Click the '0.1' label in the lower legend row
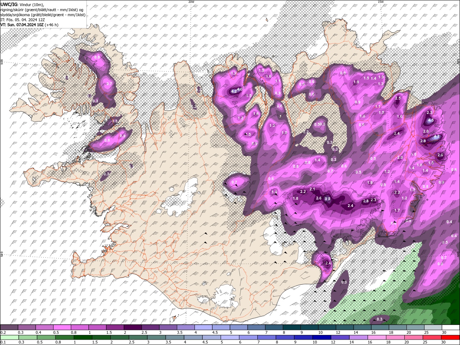The width and height of the screenshot is (460, 345). [3, 342]
